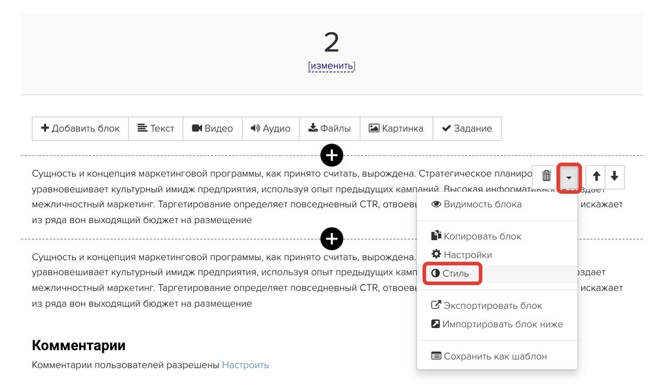Add a Задание block

467,129
